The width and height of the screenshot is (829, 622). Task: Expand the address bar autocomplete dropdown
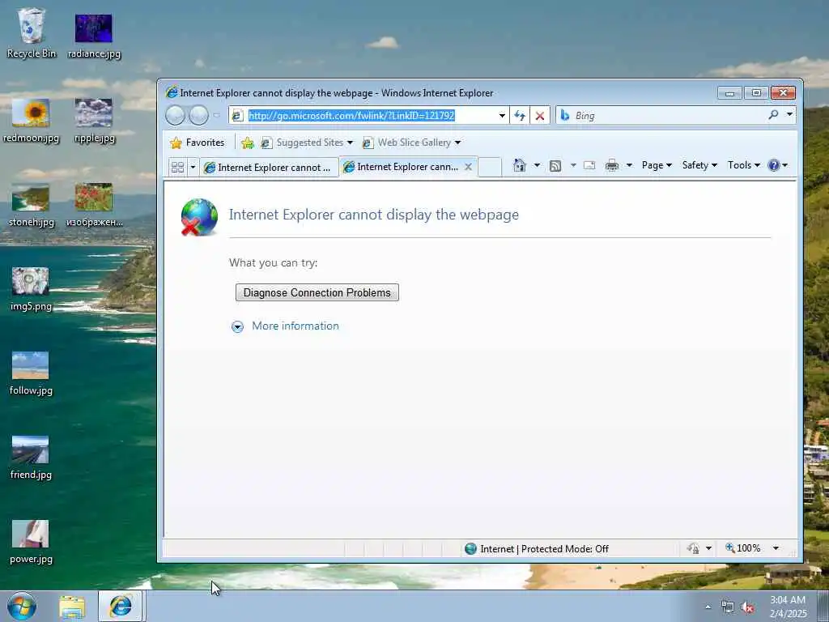point(502,115)
